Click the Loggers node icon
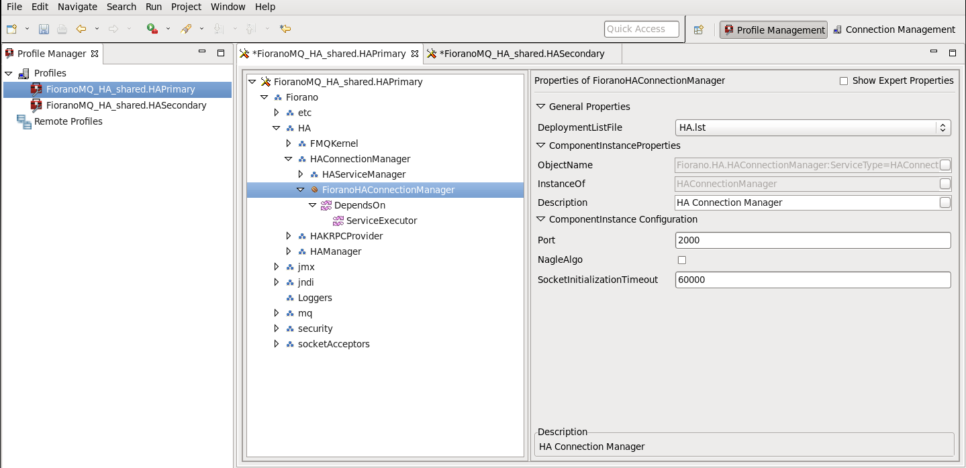 [x=290, y=298]
